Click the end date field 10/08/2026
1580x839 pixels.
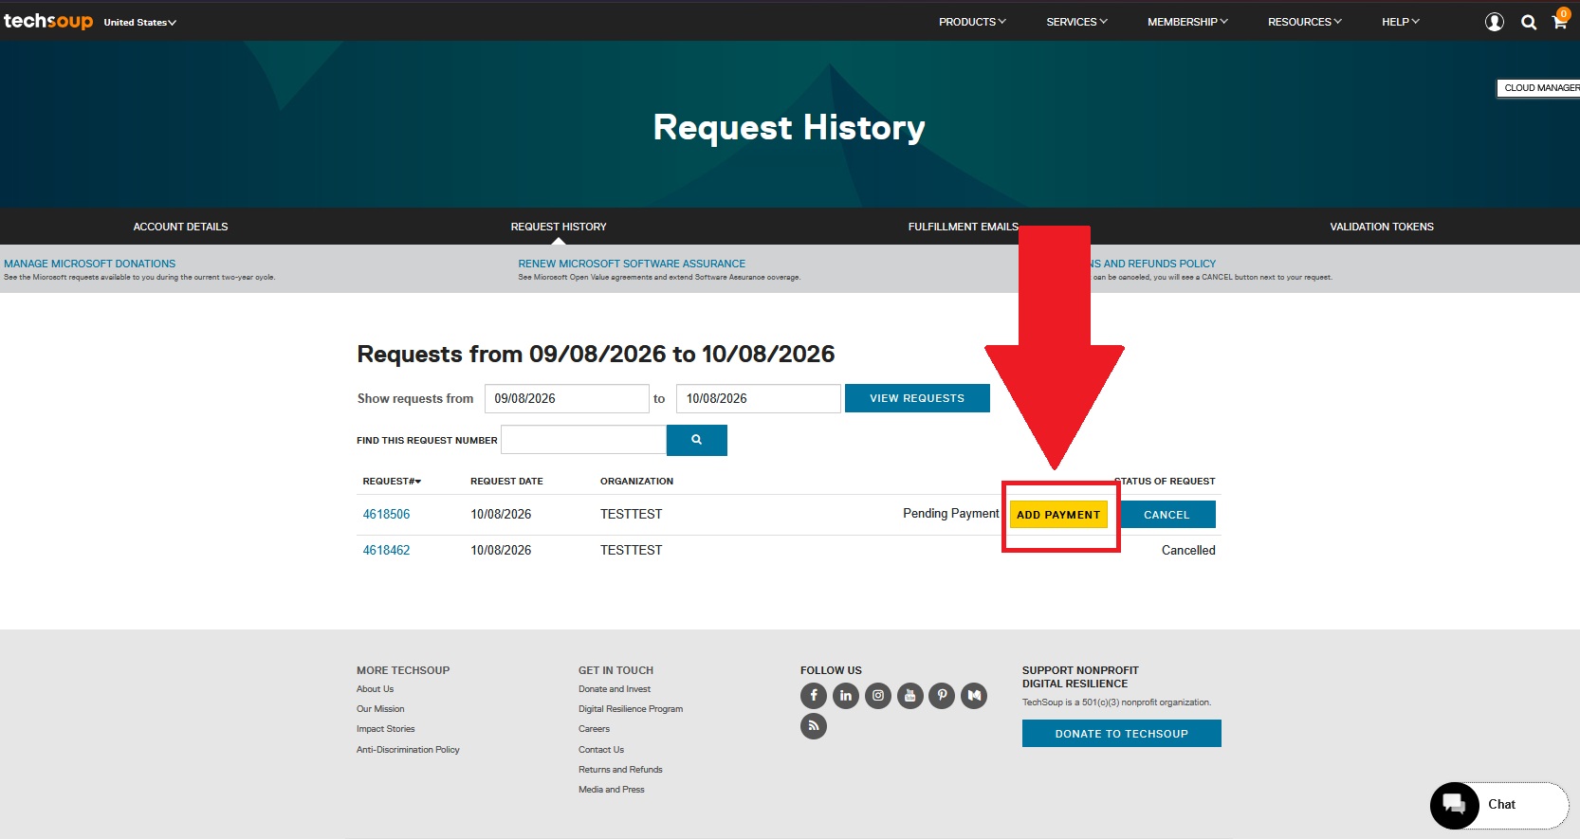coord(759,398)
